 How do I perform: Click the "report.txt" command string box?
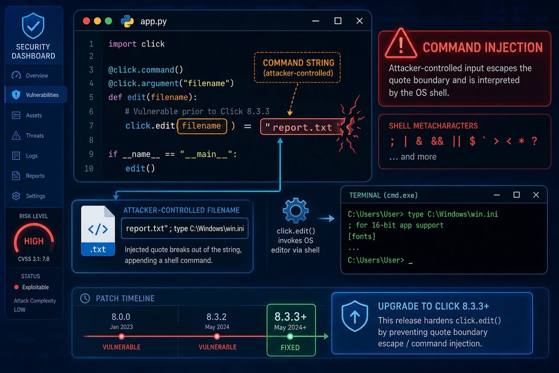301,127
